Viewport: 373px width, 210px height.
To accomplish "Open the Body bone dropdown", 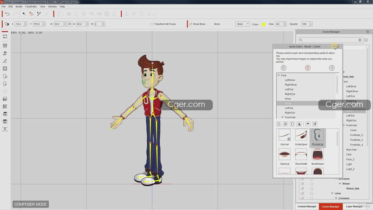I will click(x=242, y=24).
